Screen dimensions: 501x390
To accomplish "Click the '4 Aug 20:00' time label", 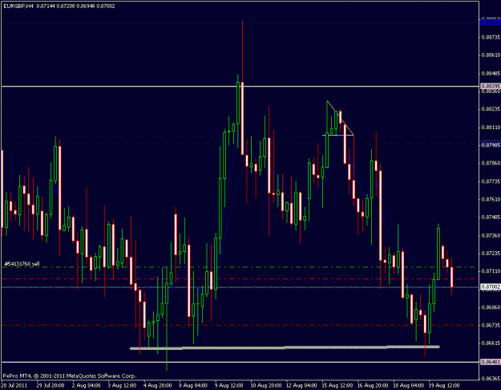I will coord(158,385).
